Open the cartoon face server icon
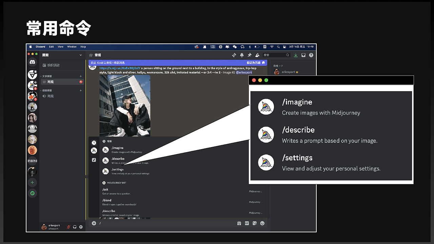The image size is (434, 244). (x=32, y=129)
